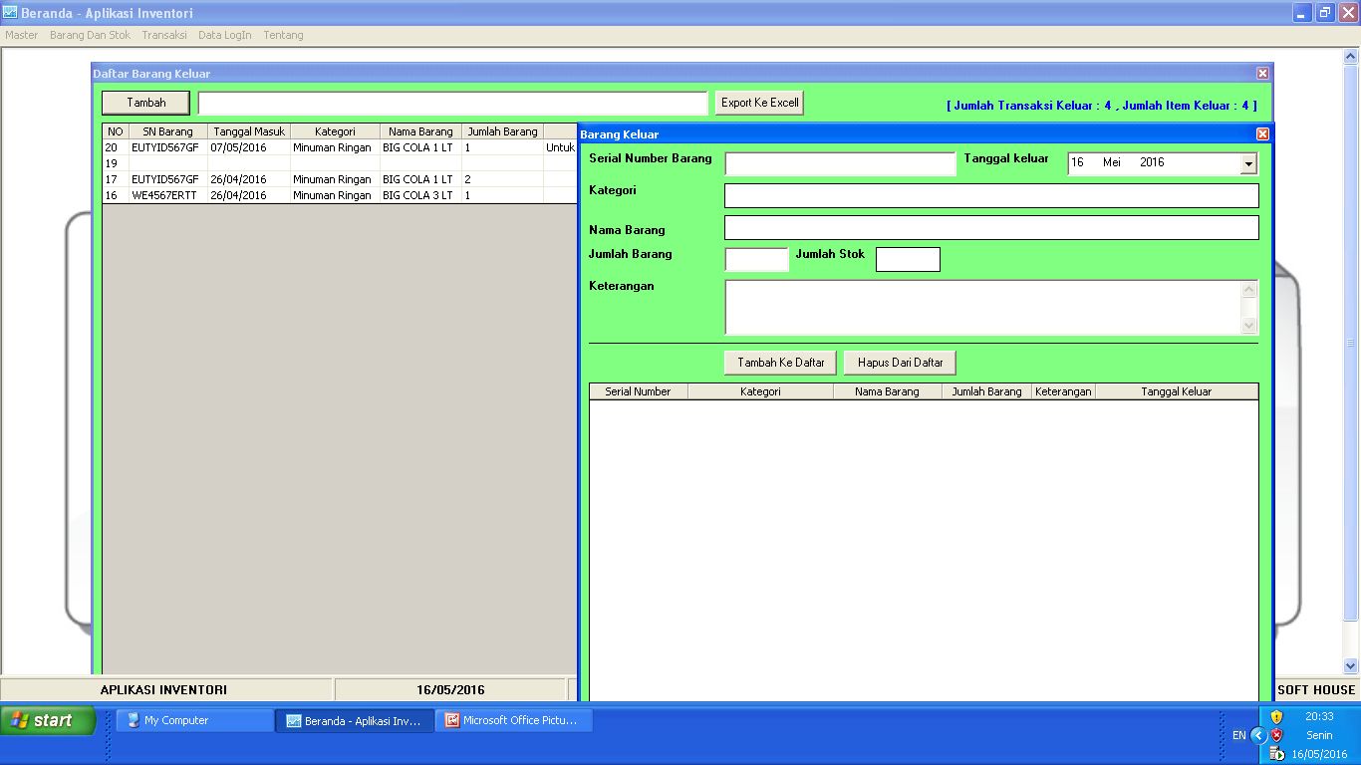
Task: Click date cell 07/05/2016
Action: pos(249,147)
